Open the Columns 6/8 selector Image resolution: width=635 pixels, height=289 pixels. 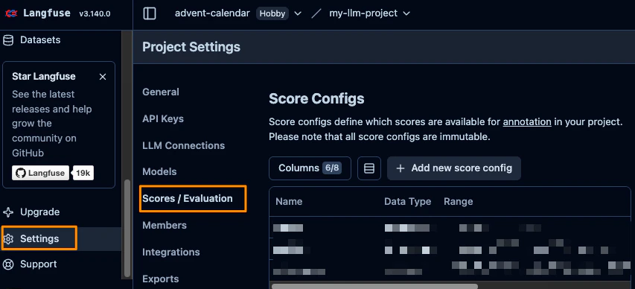pyautogui.click(x=310, y=168)
